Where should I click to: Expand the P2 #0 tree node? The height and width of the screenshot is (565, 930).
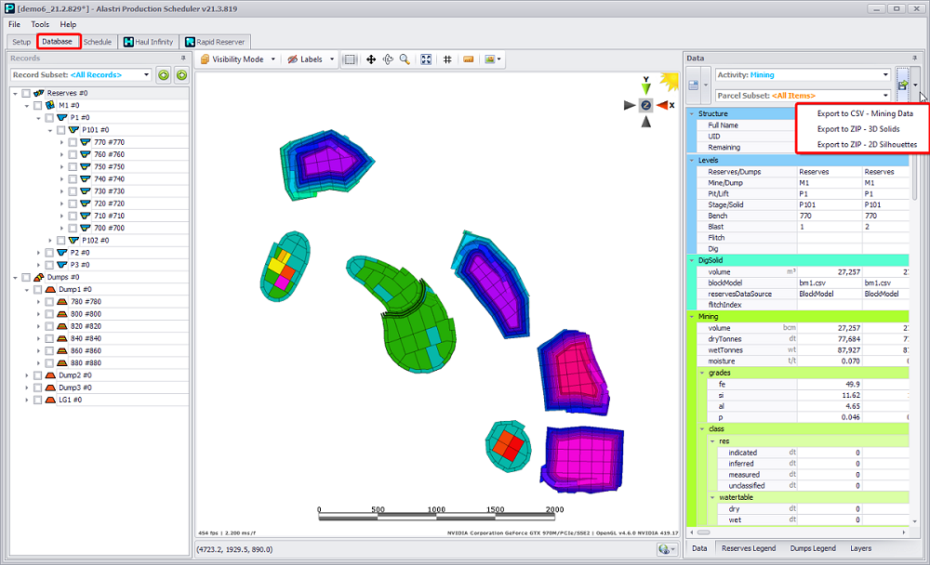tap(39, 253)
